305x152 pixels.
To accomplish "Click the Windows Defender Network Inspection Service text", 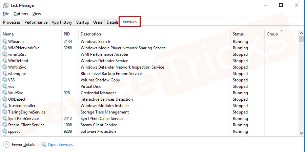I will 122,67.
